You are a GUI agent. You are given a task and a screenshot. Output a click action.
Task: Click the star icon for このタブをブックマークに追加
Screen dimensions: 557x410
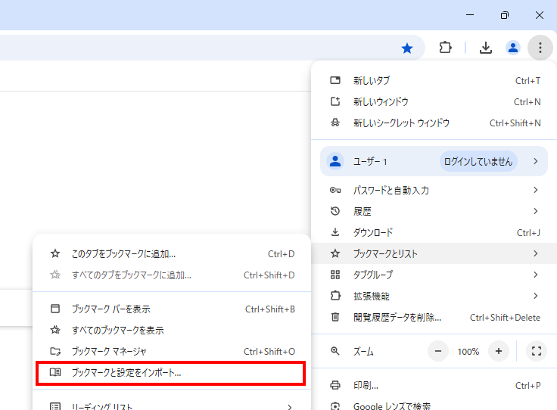click(55, 254)
